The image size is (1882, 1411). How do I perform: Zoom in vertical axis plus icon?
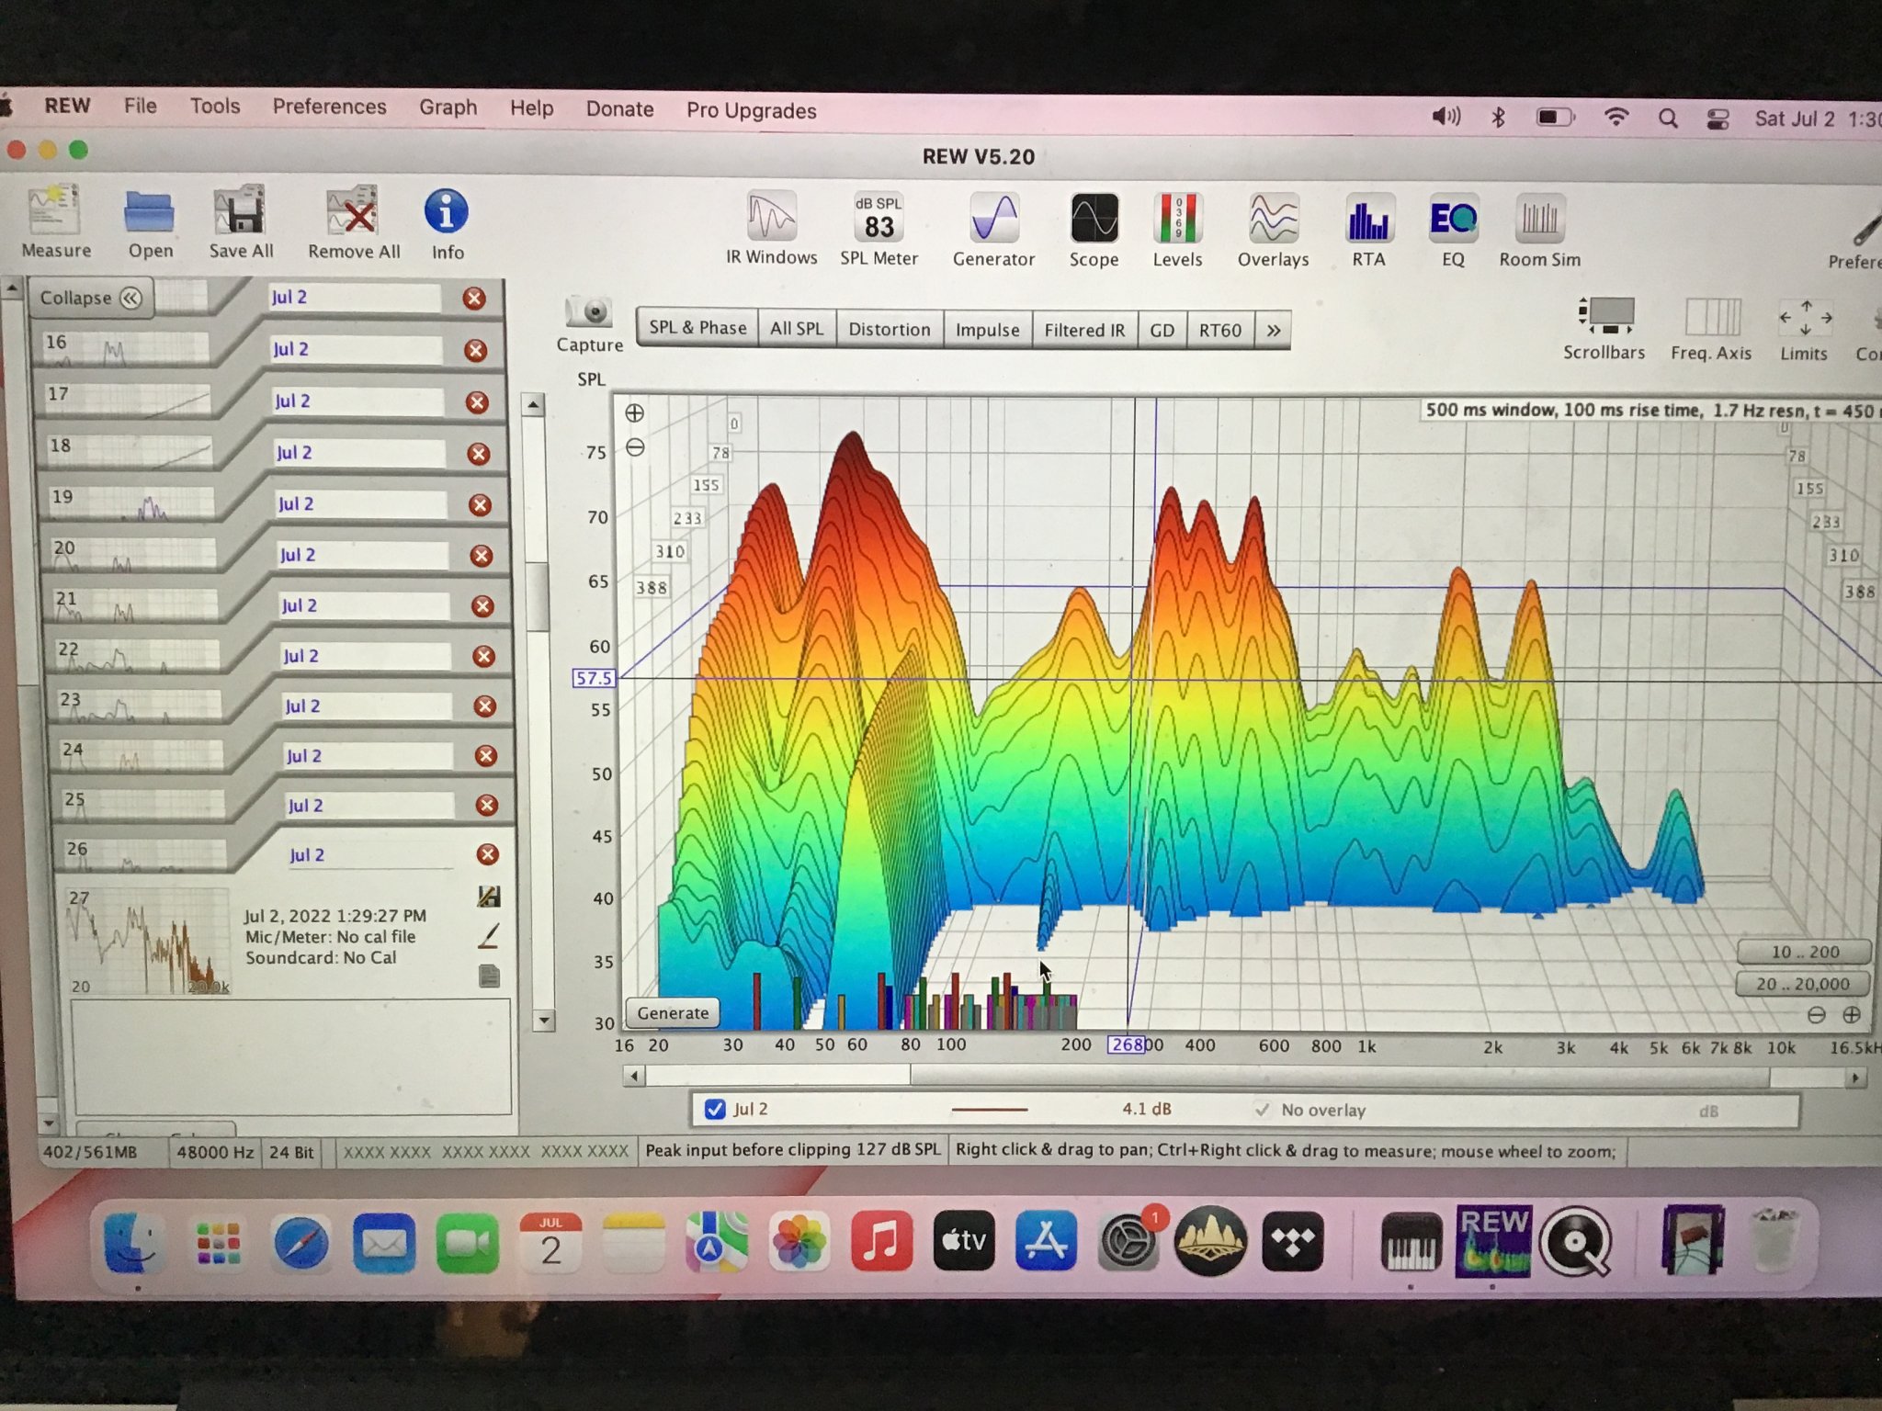click(634, 412)
